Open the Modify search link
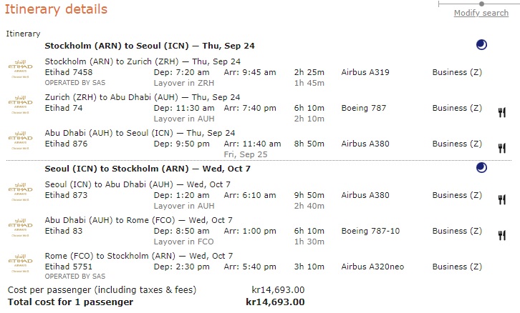This screenshot has height=313, width=520. point(481,13)
